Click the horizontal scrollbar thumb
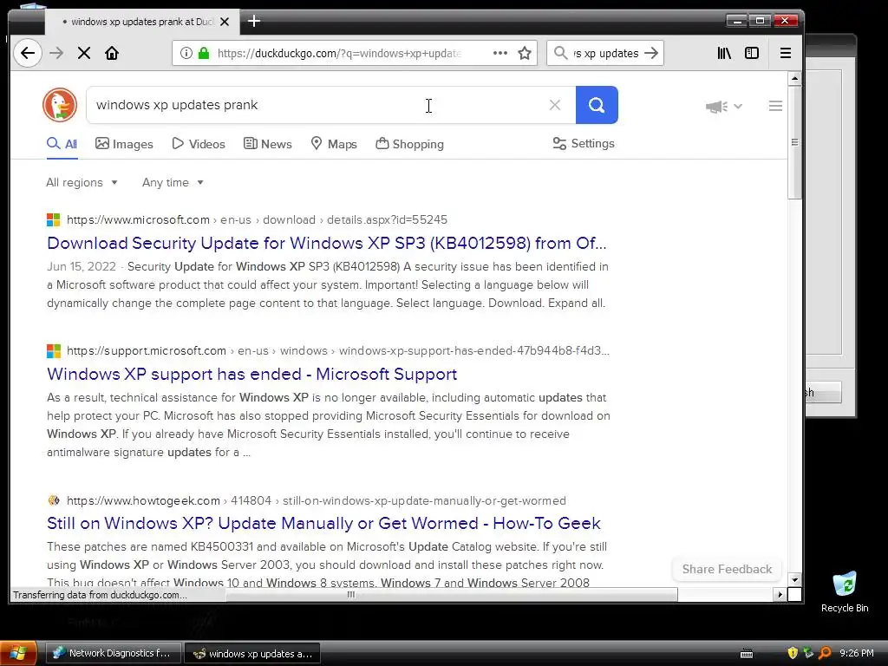 (x=451, y=595)
